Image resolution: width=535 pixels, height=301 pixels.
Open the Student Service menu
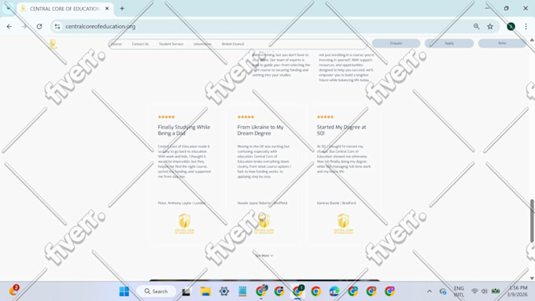click(x=171, y=44)
